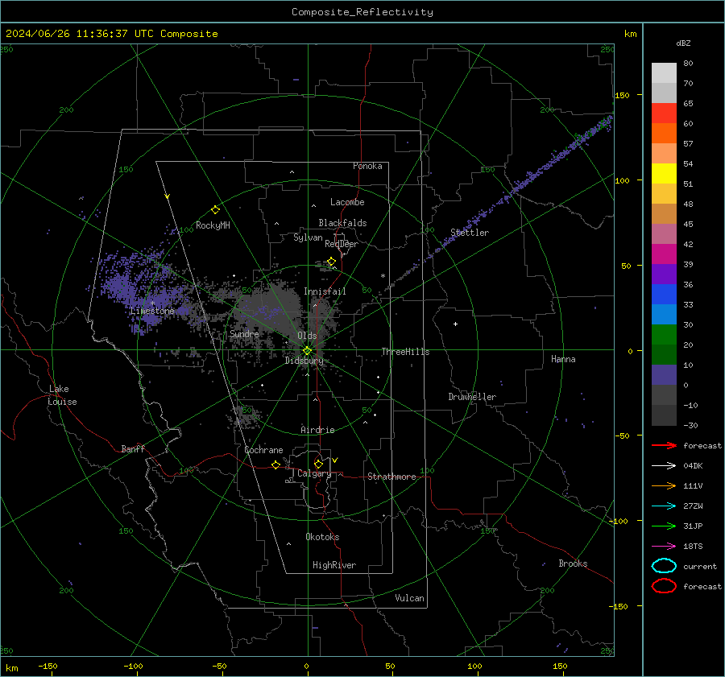The image size is (725, 677).
Task: Click the Banff city label
Action: point(133,448)
